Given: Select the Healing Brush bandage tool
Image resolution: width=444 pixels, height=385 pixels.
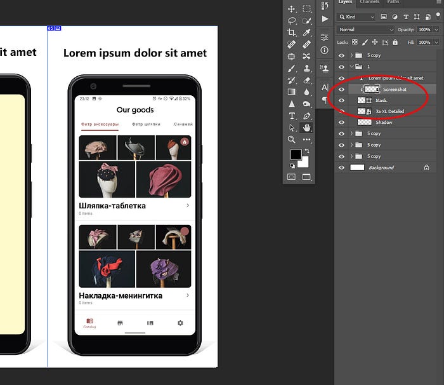Looking at the screenshot, I should (x=306, y=44).
